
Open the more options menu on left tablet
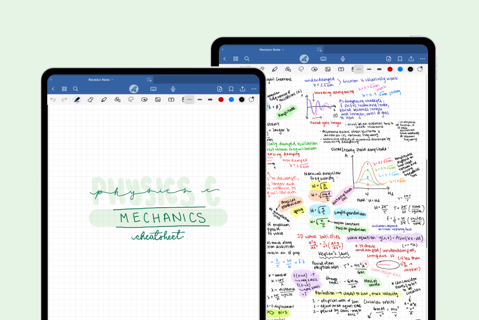click(254, 89)
